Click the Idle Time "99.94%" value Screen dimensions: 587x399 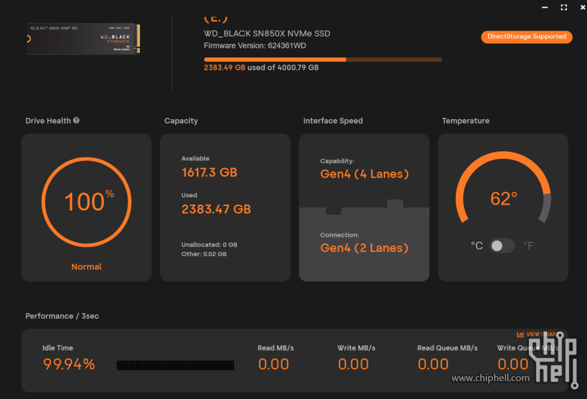click(x=69, y=364)
